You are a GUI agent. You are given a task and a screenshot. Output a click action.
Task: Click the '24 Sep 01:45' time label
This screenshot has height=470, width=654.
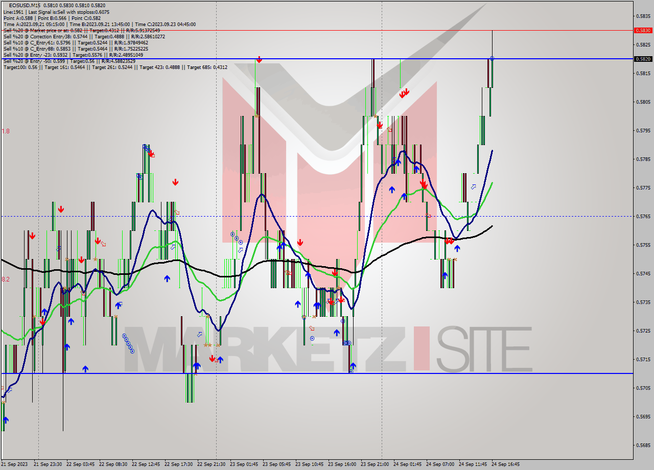pos(407,464)
